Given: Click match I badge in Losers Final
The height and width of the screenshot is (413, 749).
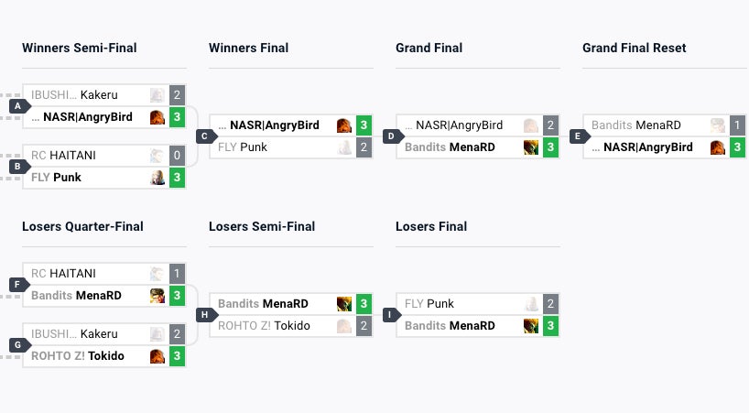Looking at the screenshot, I should 391,315.
